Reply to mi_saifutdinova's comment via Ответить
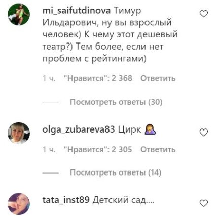 pyautogui.click(x=158, y=78)
